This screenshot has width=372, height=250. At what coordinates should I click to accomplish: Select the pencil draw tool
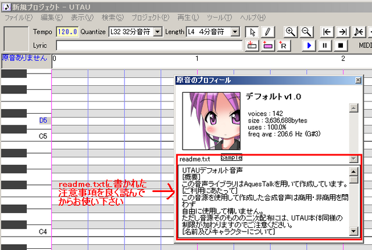(268, 32)
